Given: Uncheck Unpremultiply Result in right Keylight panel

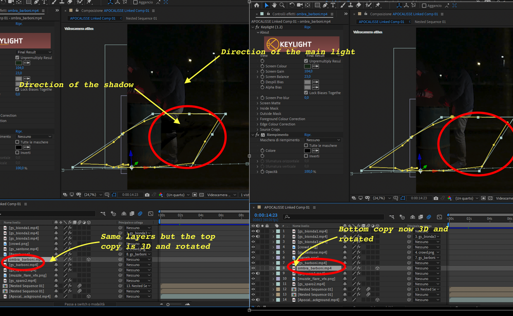Looking at the screenshot, I should pos(306,61).
